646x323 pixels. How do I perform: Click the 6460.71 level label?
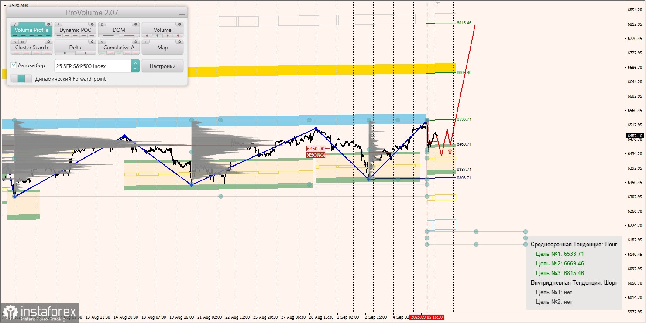464,144
